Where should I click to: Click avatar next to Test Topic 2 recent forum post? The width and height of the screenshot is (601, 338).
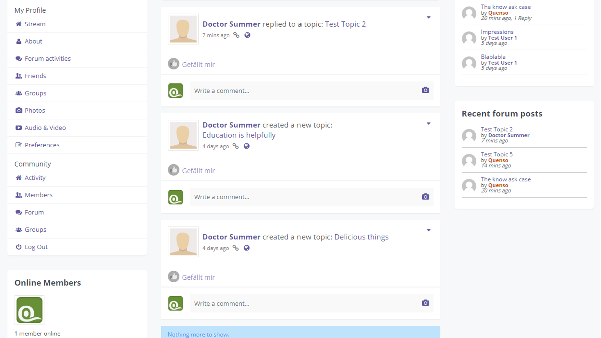tap(469, 136)
